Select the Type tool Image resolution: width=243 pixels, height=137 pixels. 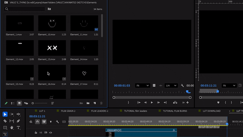coord(19,128)
